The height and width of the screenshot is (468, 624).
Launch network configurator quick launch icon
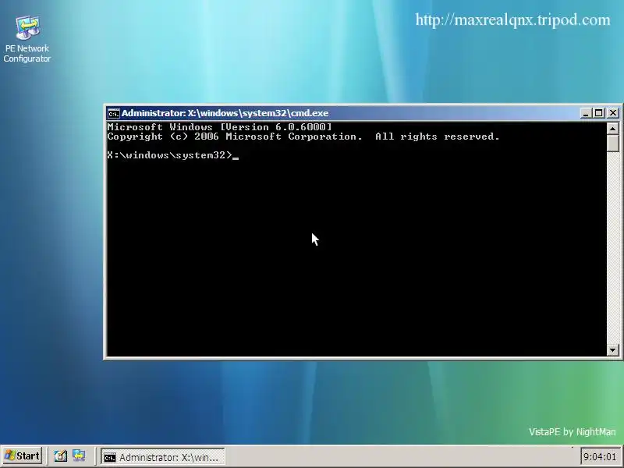click(79, 456)
